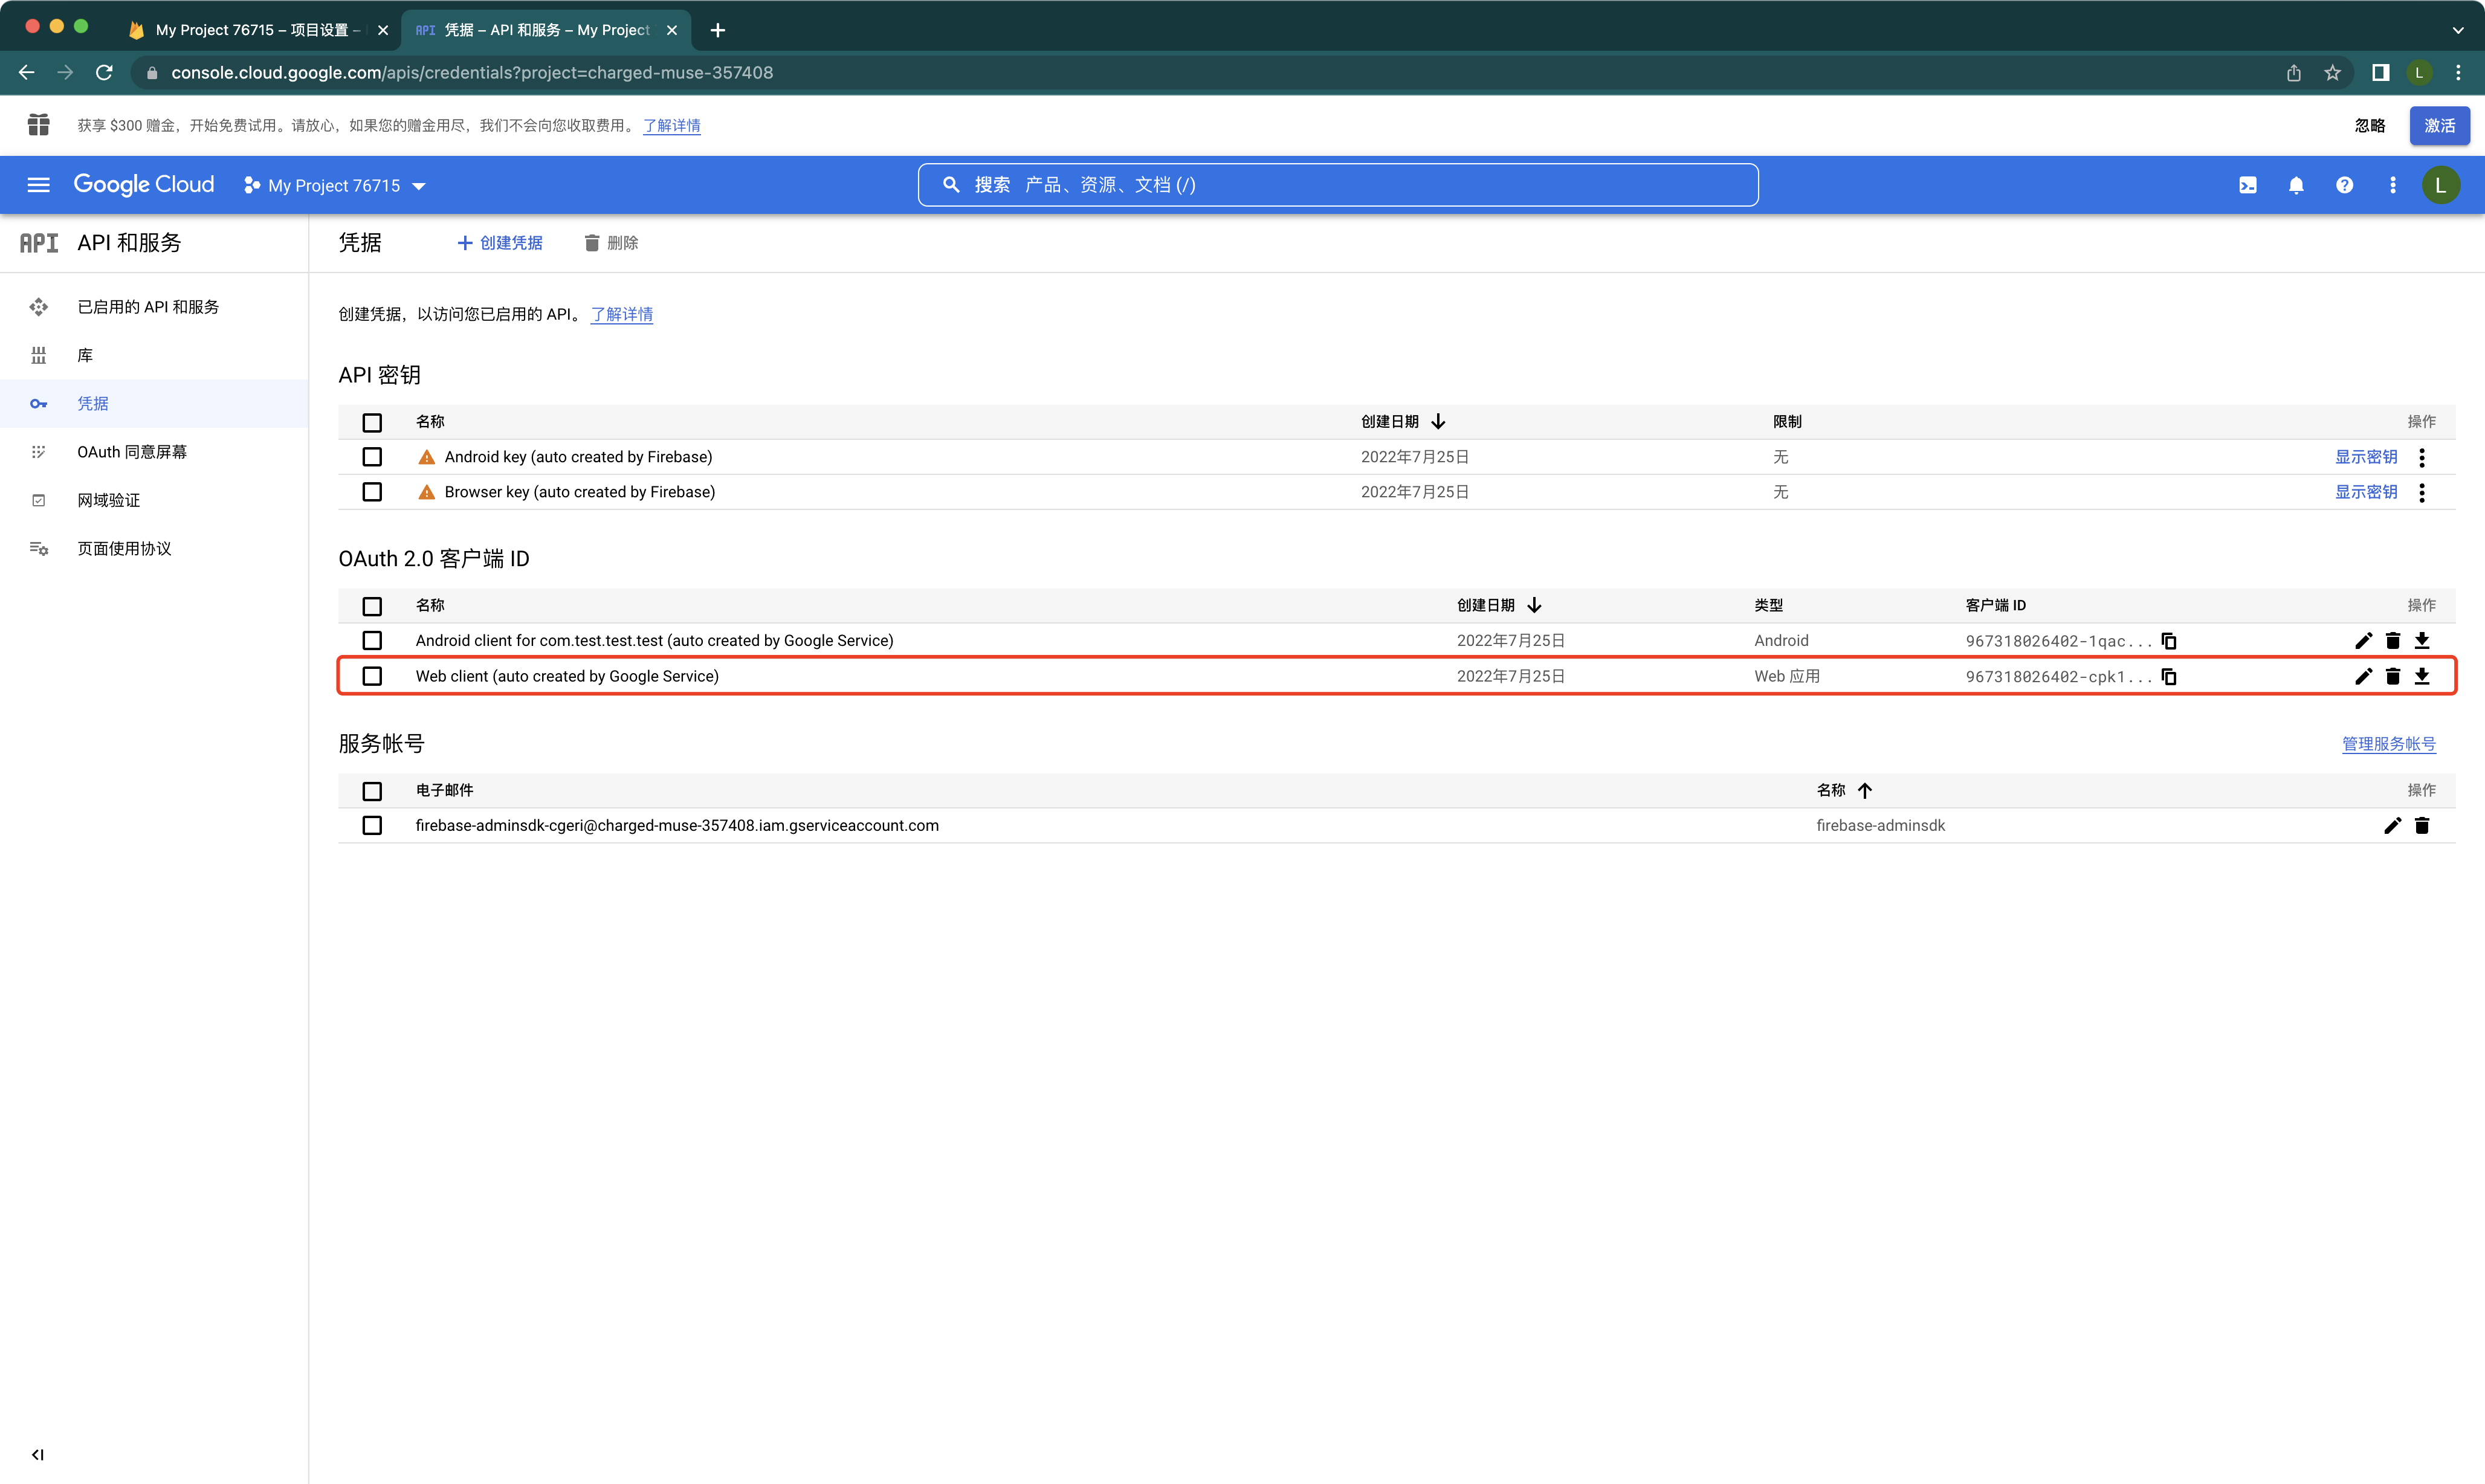This screenshot has height=1484, width=2485.
Task: Download the Web client JSON
Action: click(x=2421, y=677)
